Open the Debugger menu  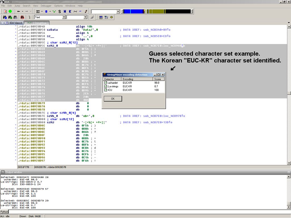(x=46, y=6)
